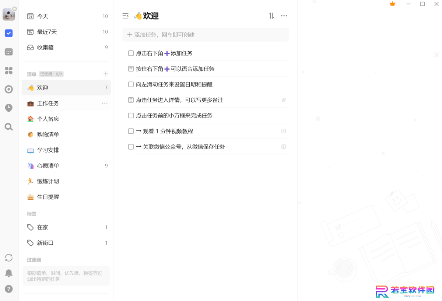Image resolution: width=442 pixels, height=301 pixels.
Task: Check off 点击任务前的小方框来完成任务
Action: (x=131, y=116)
